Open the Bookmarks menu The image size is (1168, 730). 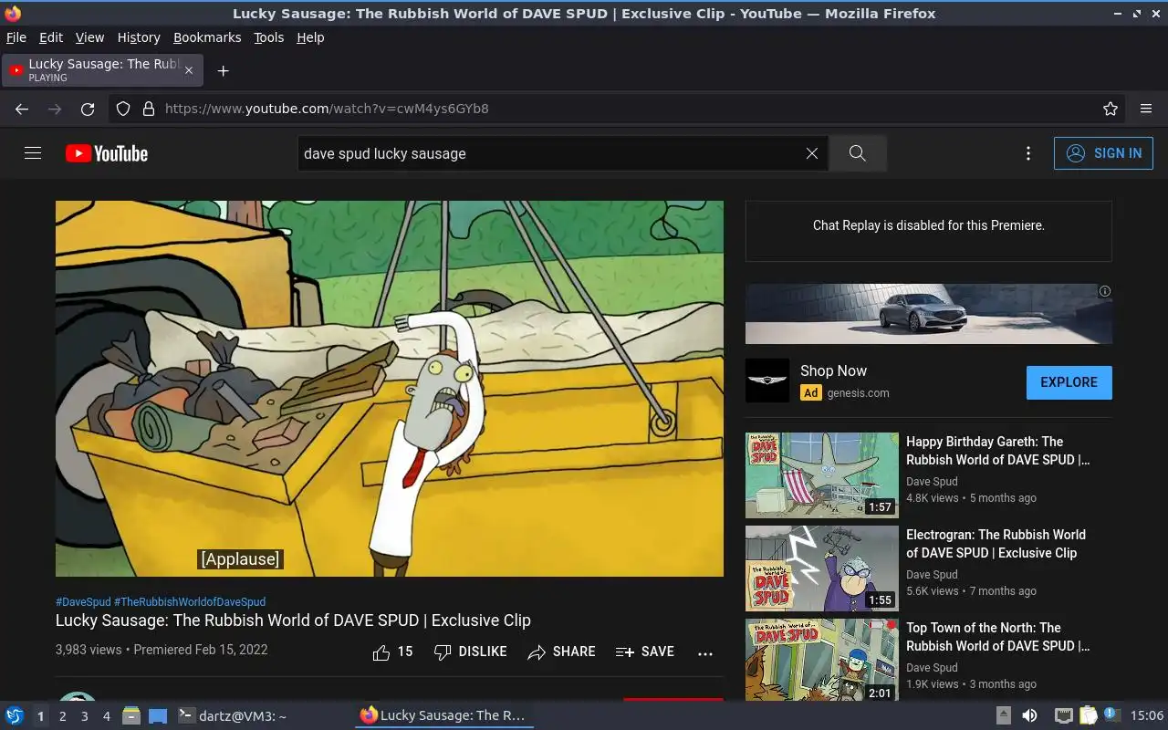207,37
